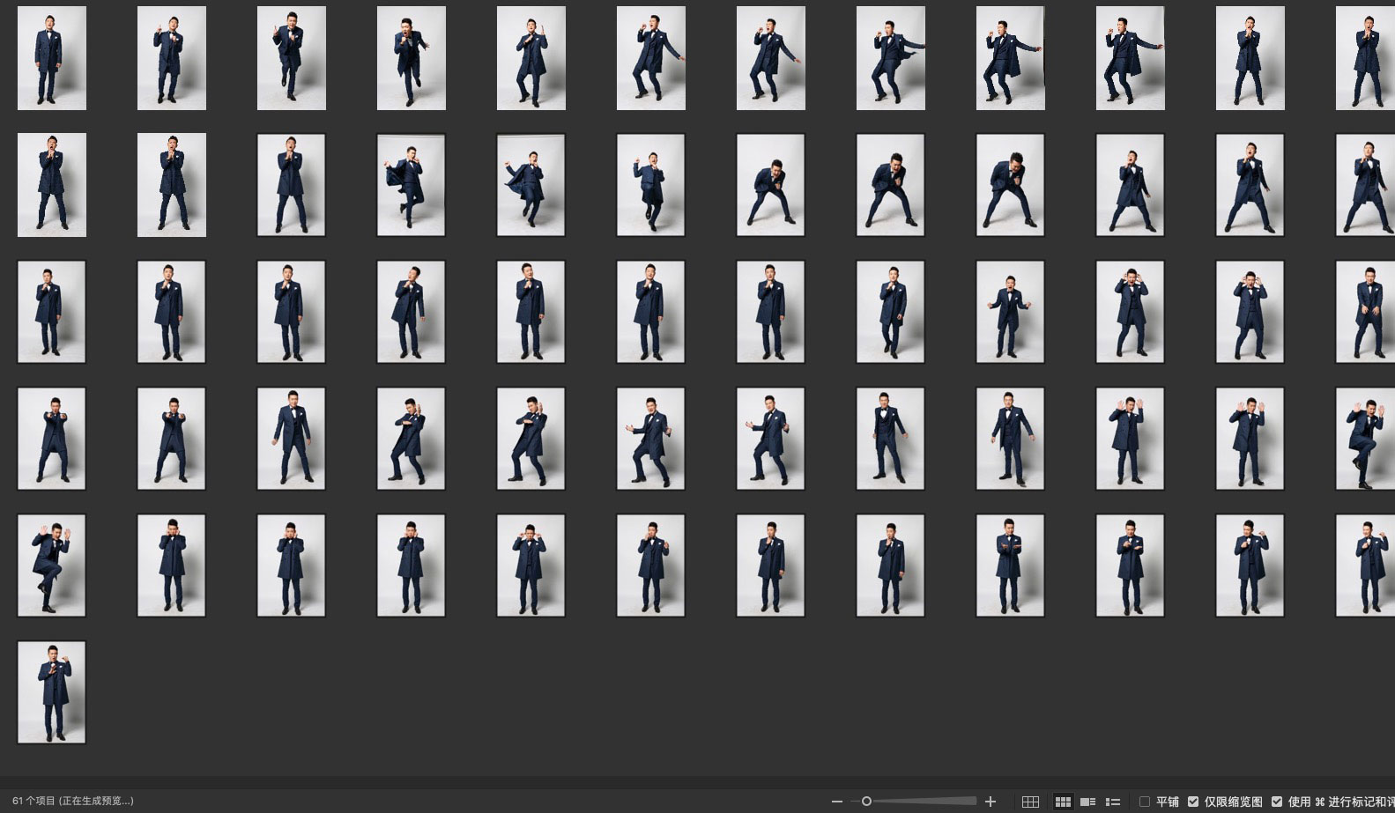This screenshot has width=1395, height=813.
Task: Select the first thumbnail in the fifth row
Action: tap(52, 565)
